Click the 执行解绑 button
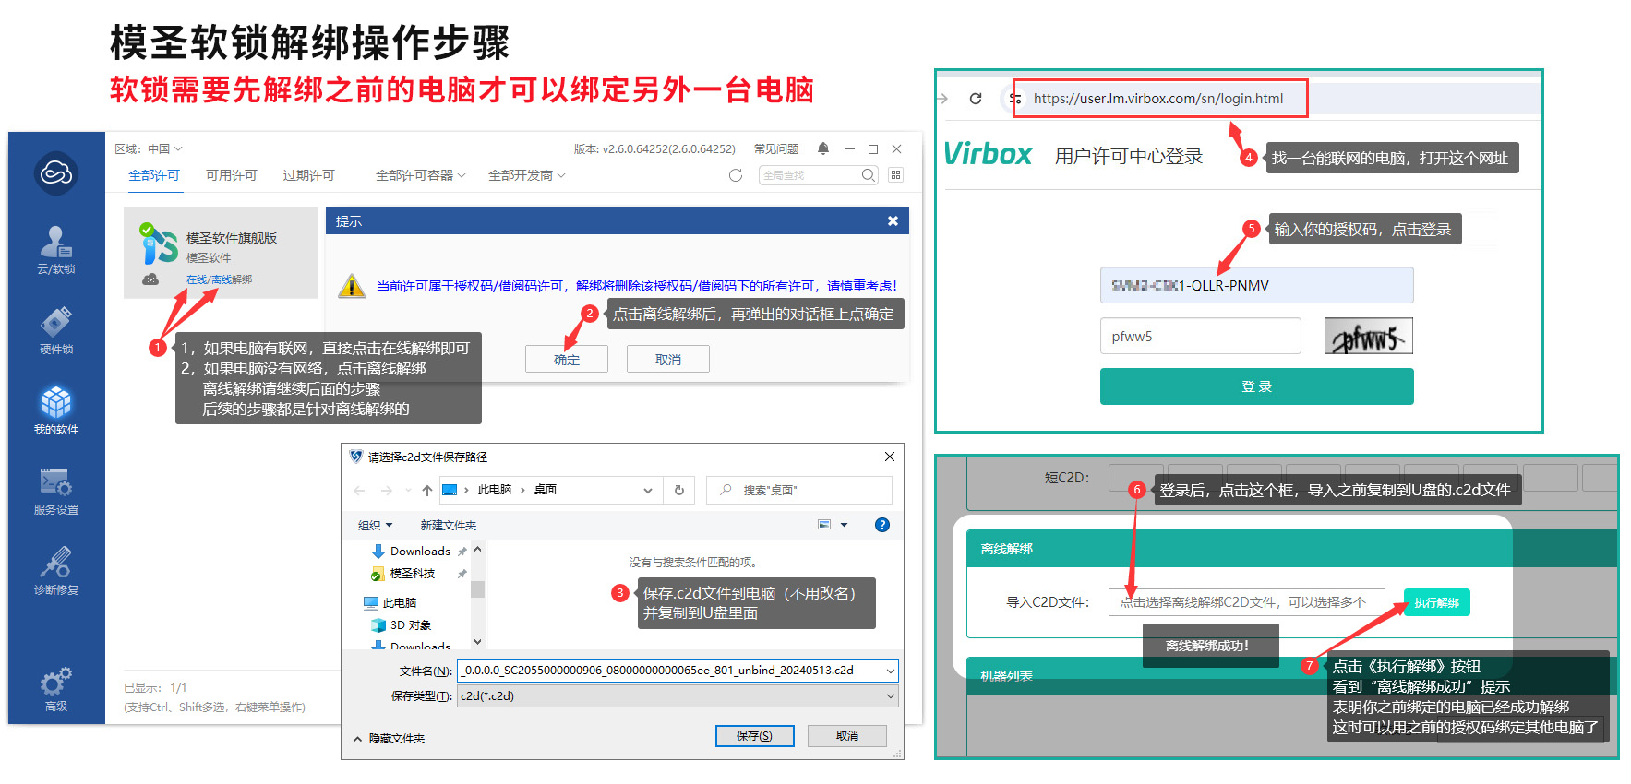 click(1436, 602)
